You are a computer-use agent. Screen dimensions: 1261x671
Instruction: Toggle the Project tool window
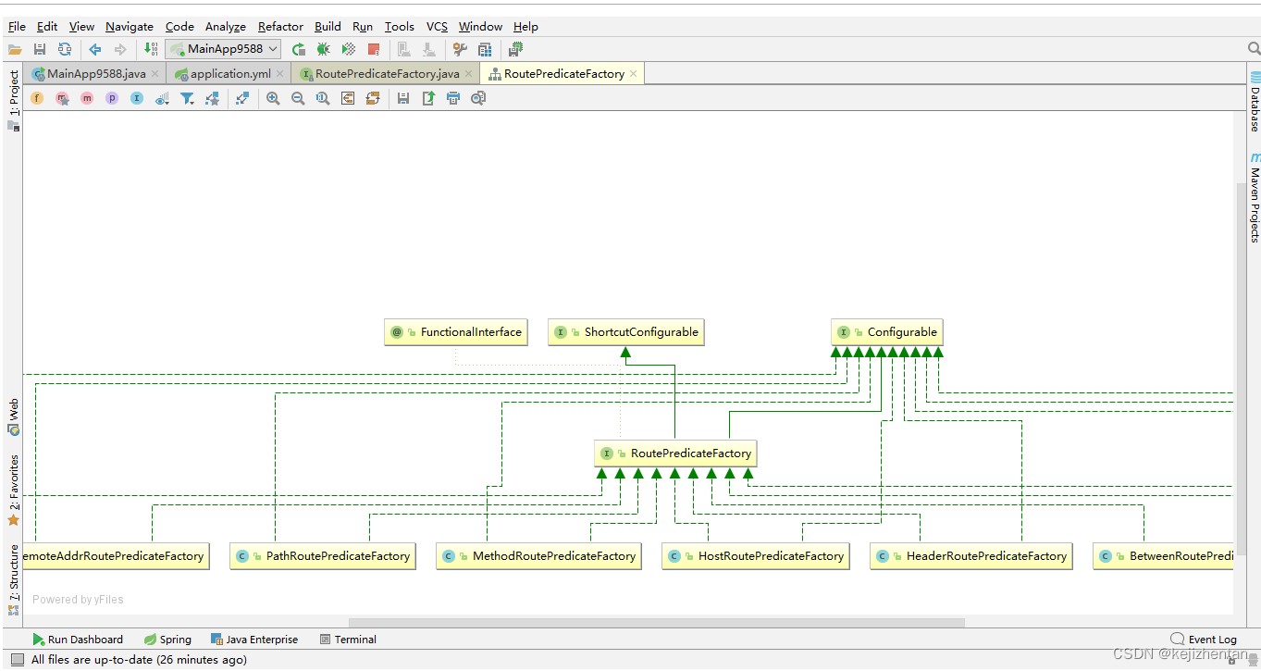coord(13,100)
